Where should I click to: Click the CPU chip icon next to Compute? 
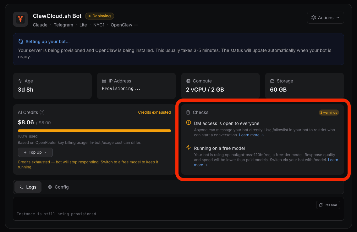(188, 81)
